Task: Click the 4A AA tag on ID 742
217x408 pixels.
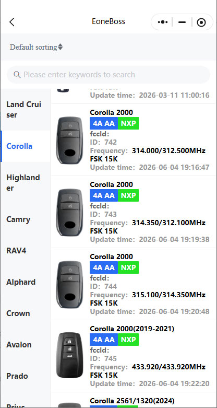Action: [x=104, y=123]
